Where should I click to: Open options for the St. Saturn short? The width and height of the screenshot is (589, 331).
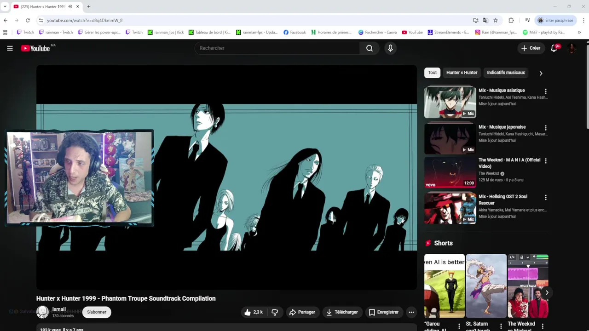coord(501,326)
